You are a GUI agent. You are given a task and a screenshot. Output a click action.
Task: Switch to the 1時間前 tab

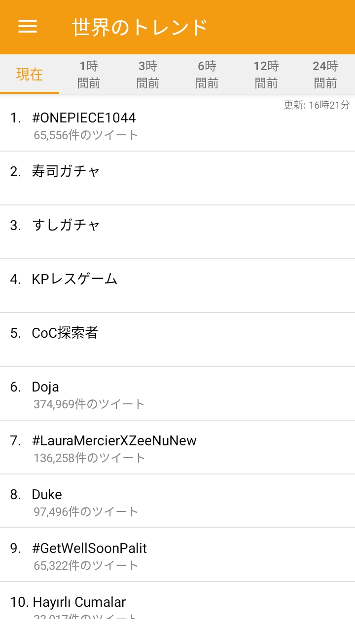[89, 75]
